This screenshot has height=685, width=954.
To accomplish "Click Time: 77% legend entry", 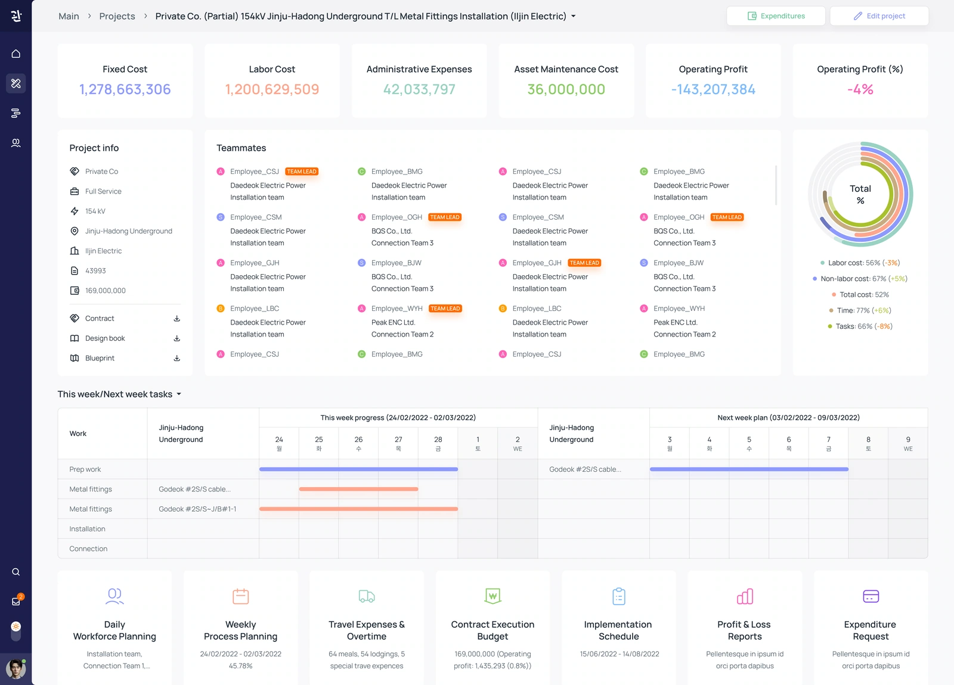I will point(860,310).
